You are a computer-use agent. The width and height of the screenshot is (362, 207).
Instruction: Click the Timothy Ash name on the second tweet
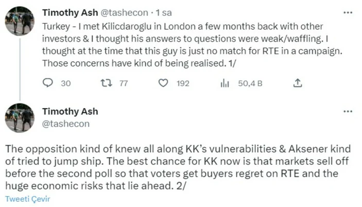click(70, 112)
